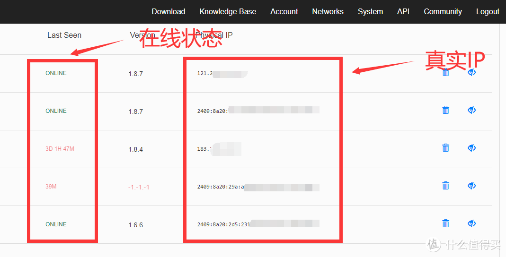Open the Knowledge Base link
Image resolution: width=506 pixels, height=257 pixels.
tap(228, 12)
